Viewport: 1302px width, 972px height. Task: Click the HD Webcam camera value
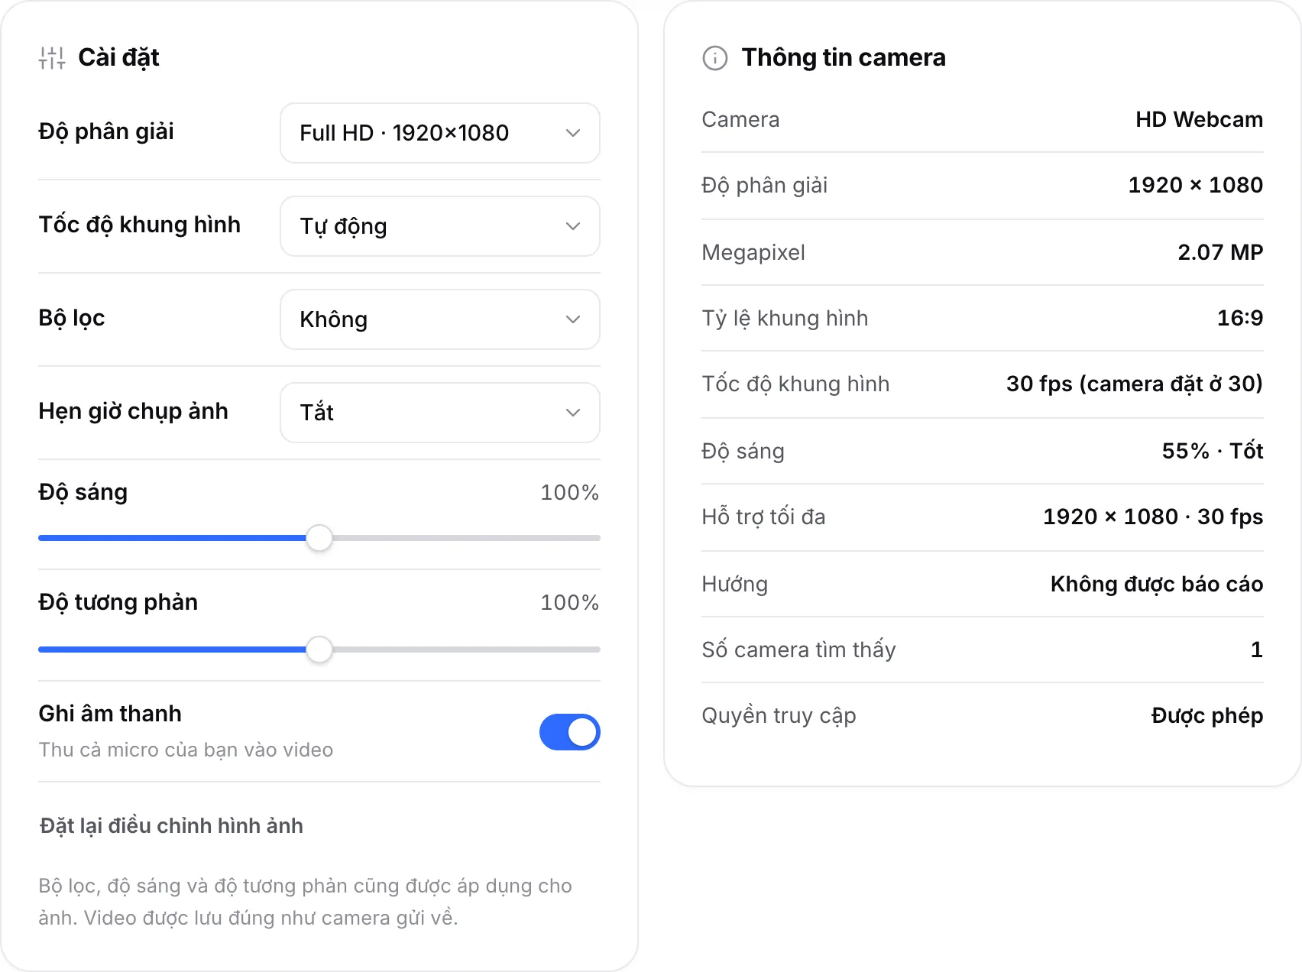click(x=1199, y=119)
